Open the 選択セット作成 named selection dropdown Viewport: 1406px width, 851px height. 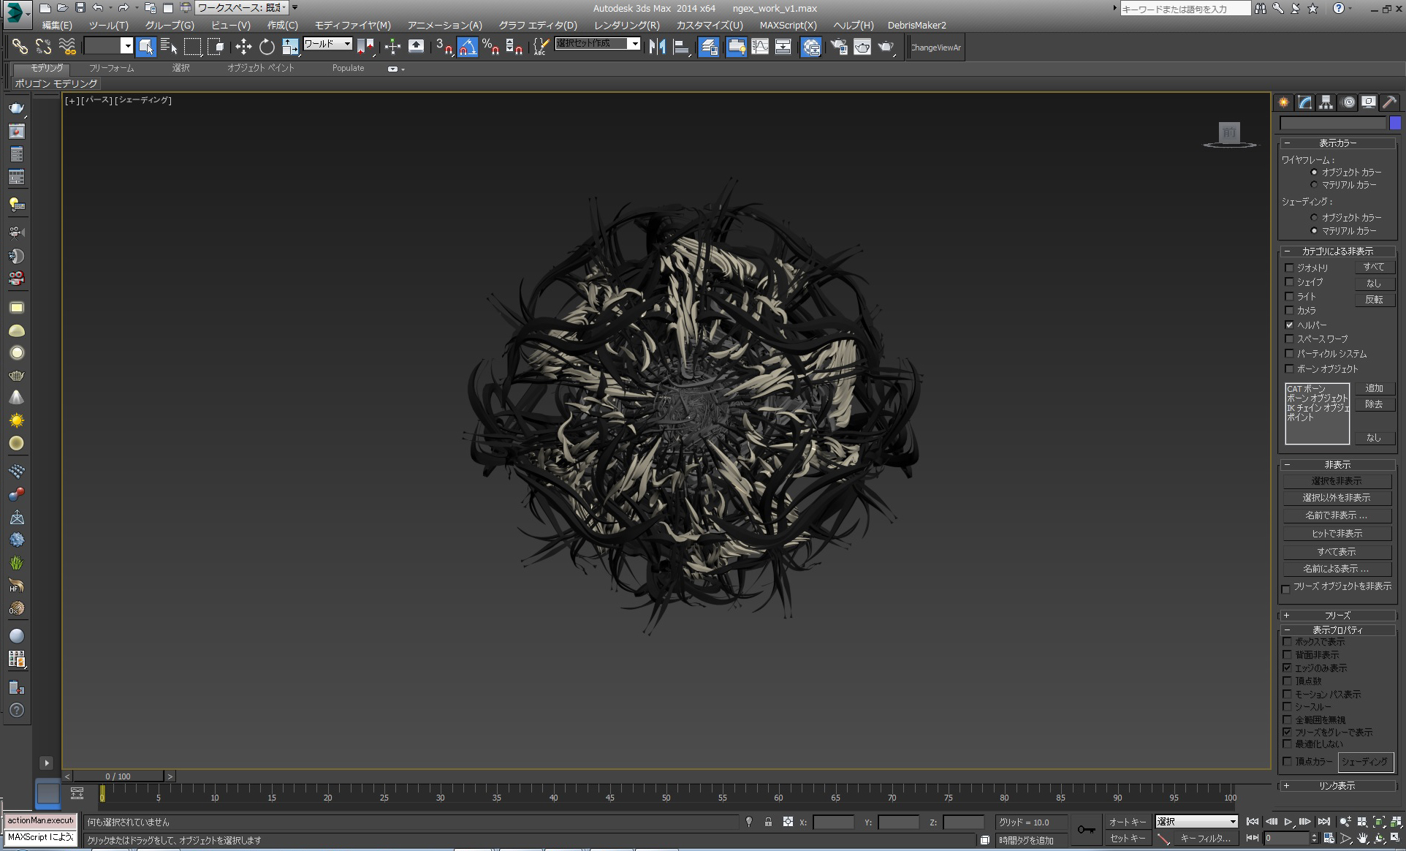click(x=598, y=44)
